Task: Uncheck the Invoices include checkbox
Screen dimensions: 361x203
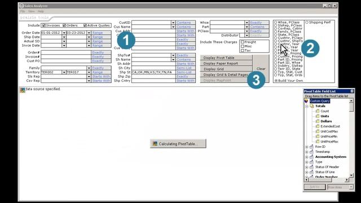Action: (44, 25)
